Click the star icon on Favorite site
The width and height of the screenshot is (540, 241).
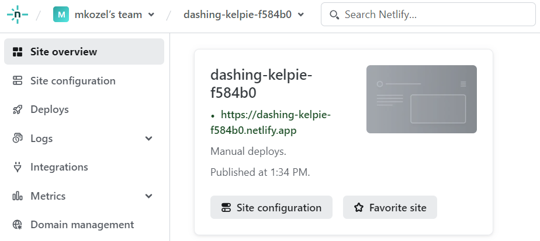pyautogui.click(x=359, y=207)
